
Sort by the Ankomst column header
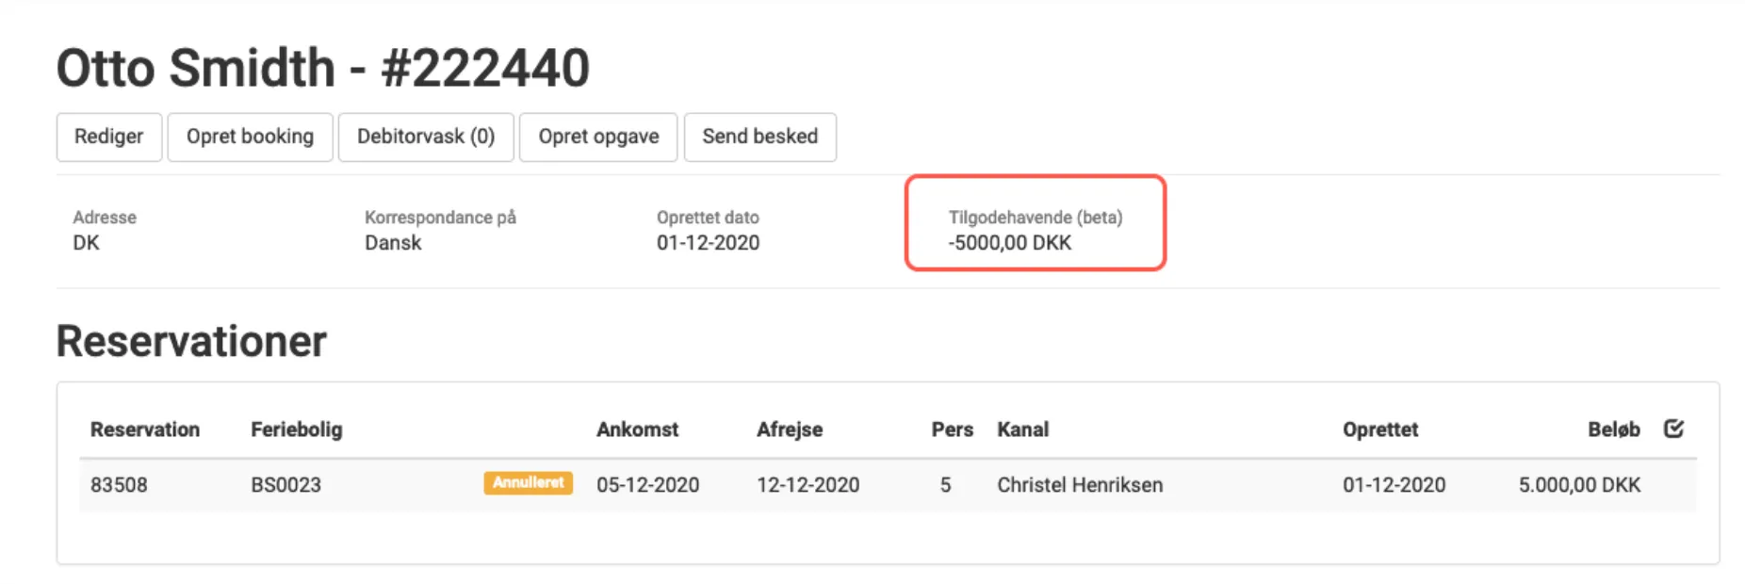(x=639, y=429)
